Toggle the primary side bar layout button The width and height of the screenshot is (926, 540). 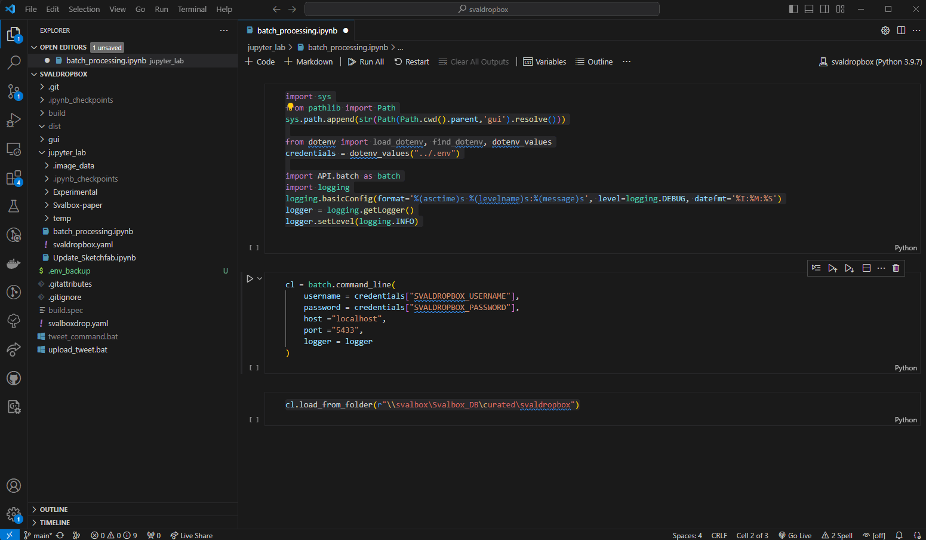point(793,9)
